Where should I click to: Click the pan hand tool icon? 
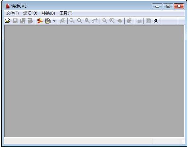[95, 21]
